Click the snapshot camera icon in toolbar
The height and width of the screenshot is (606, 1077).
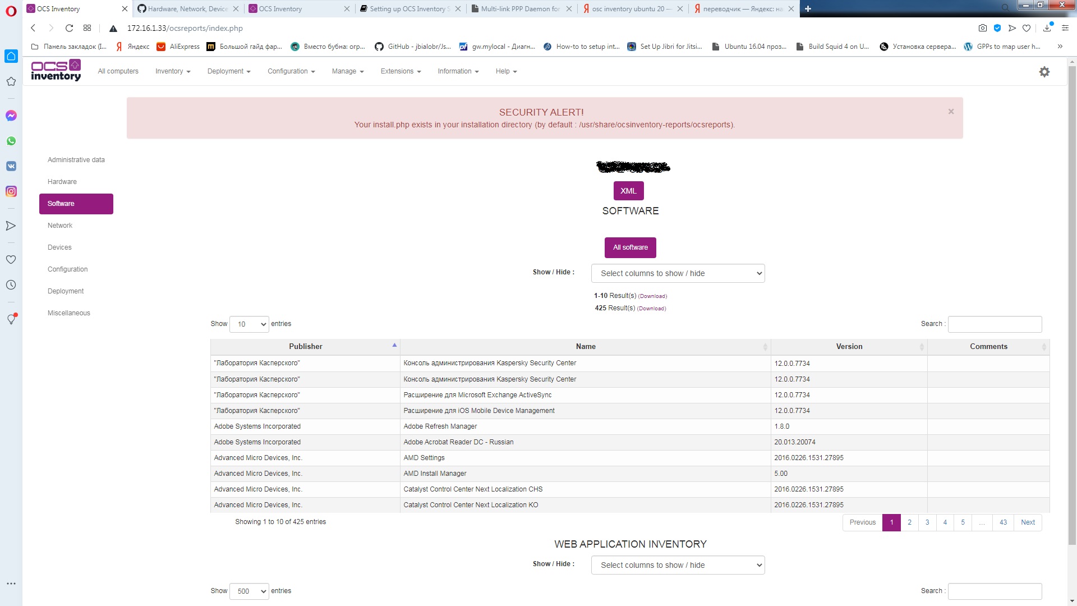pyautogui.click(x=983, y=28)
